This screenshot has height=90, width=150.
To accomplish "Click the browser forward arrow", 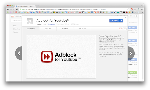I will (11, 9).
